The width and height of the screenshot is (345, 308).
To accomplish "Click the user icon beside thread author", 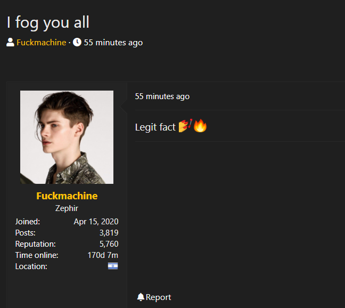I will [10, 42].
